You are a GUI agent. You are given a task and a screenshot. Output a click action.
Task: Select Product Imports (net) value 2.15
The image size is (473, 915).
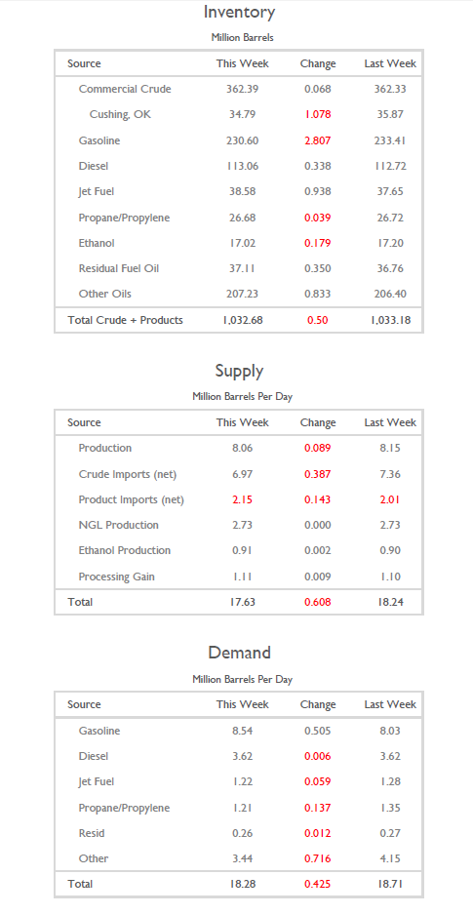243,499
